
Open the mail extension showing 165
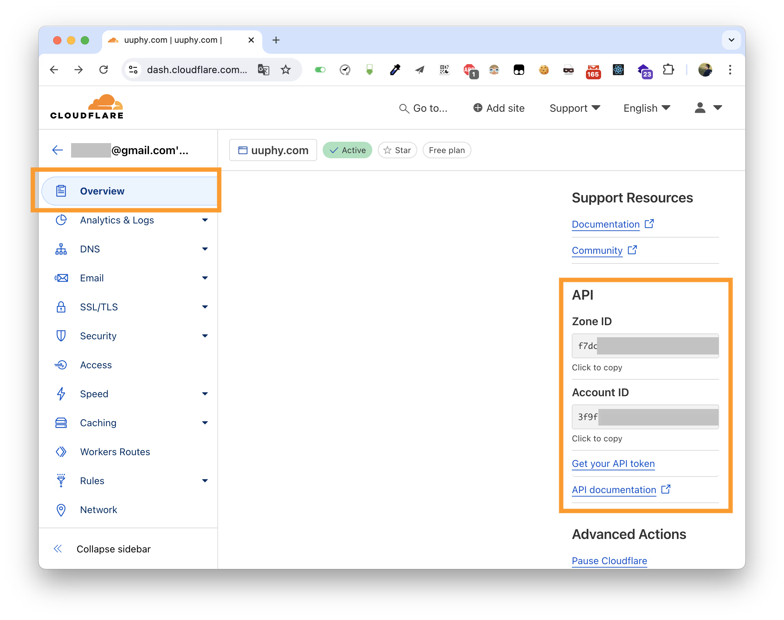[x=593, y=71]
